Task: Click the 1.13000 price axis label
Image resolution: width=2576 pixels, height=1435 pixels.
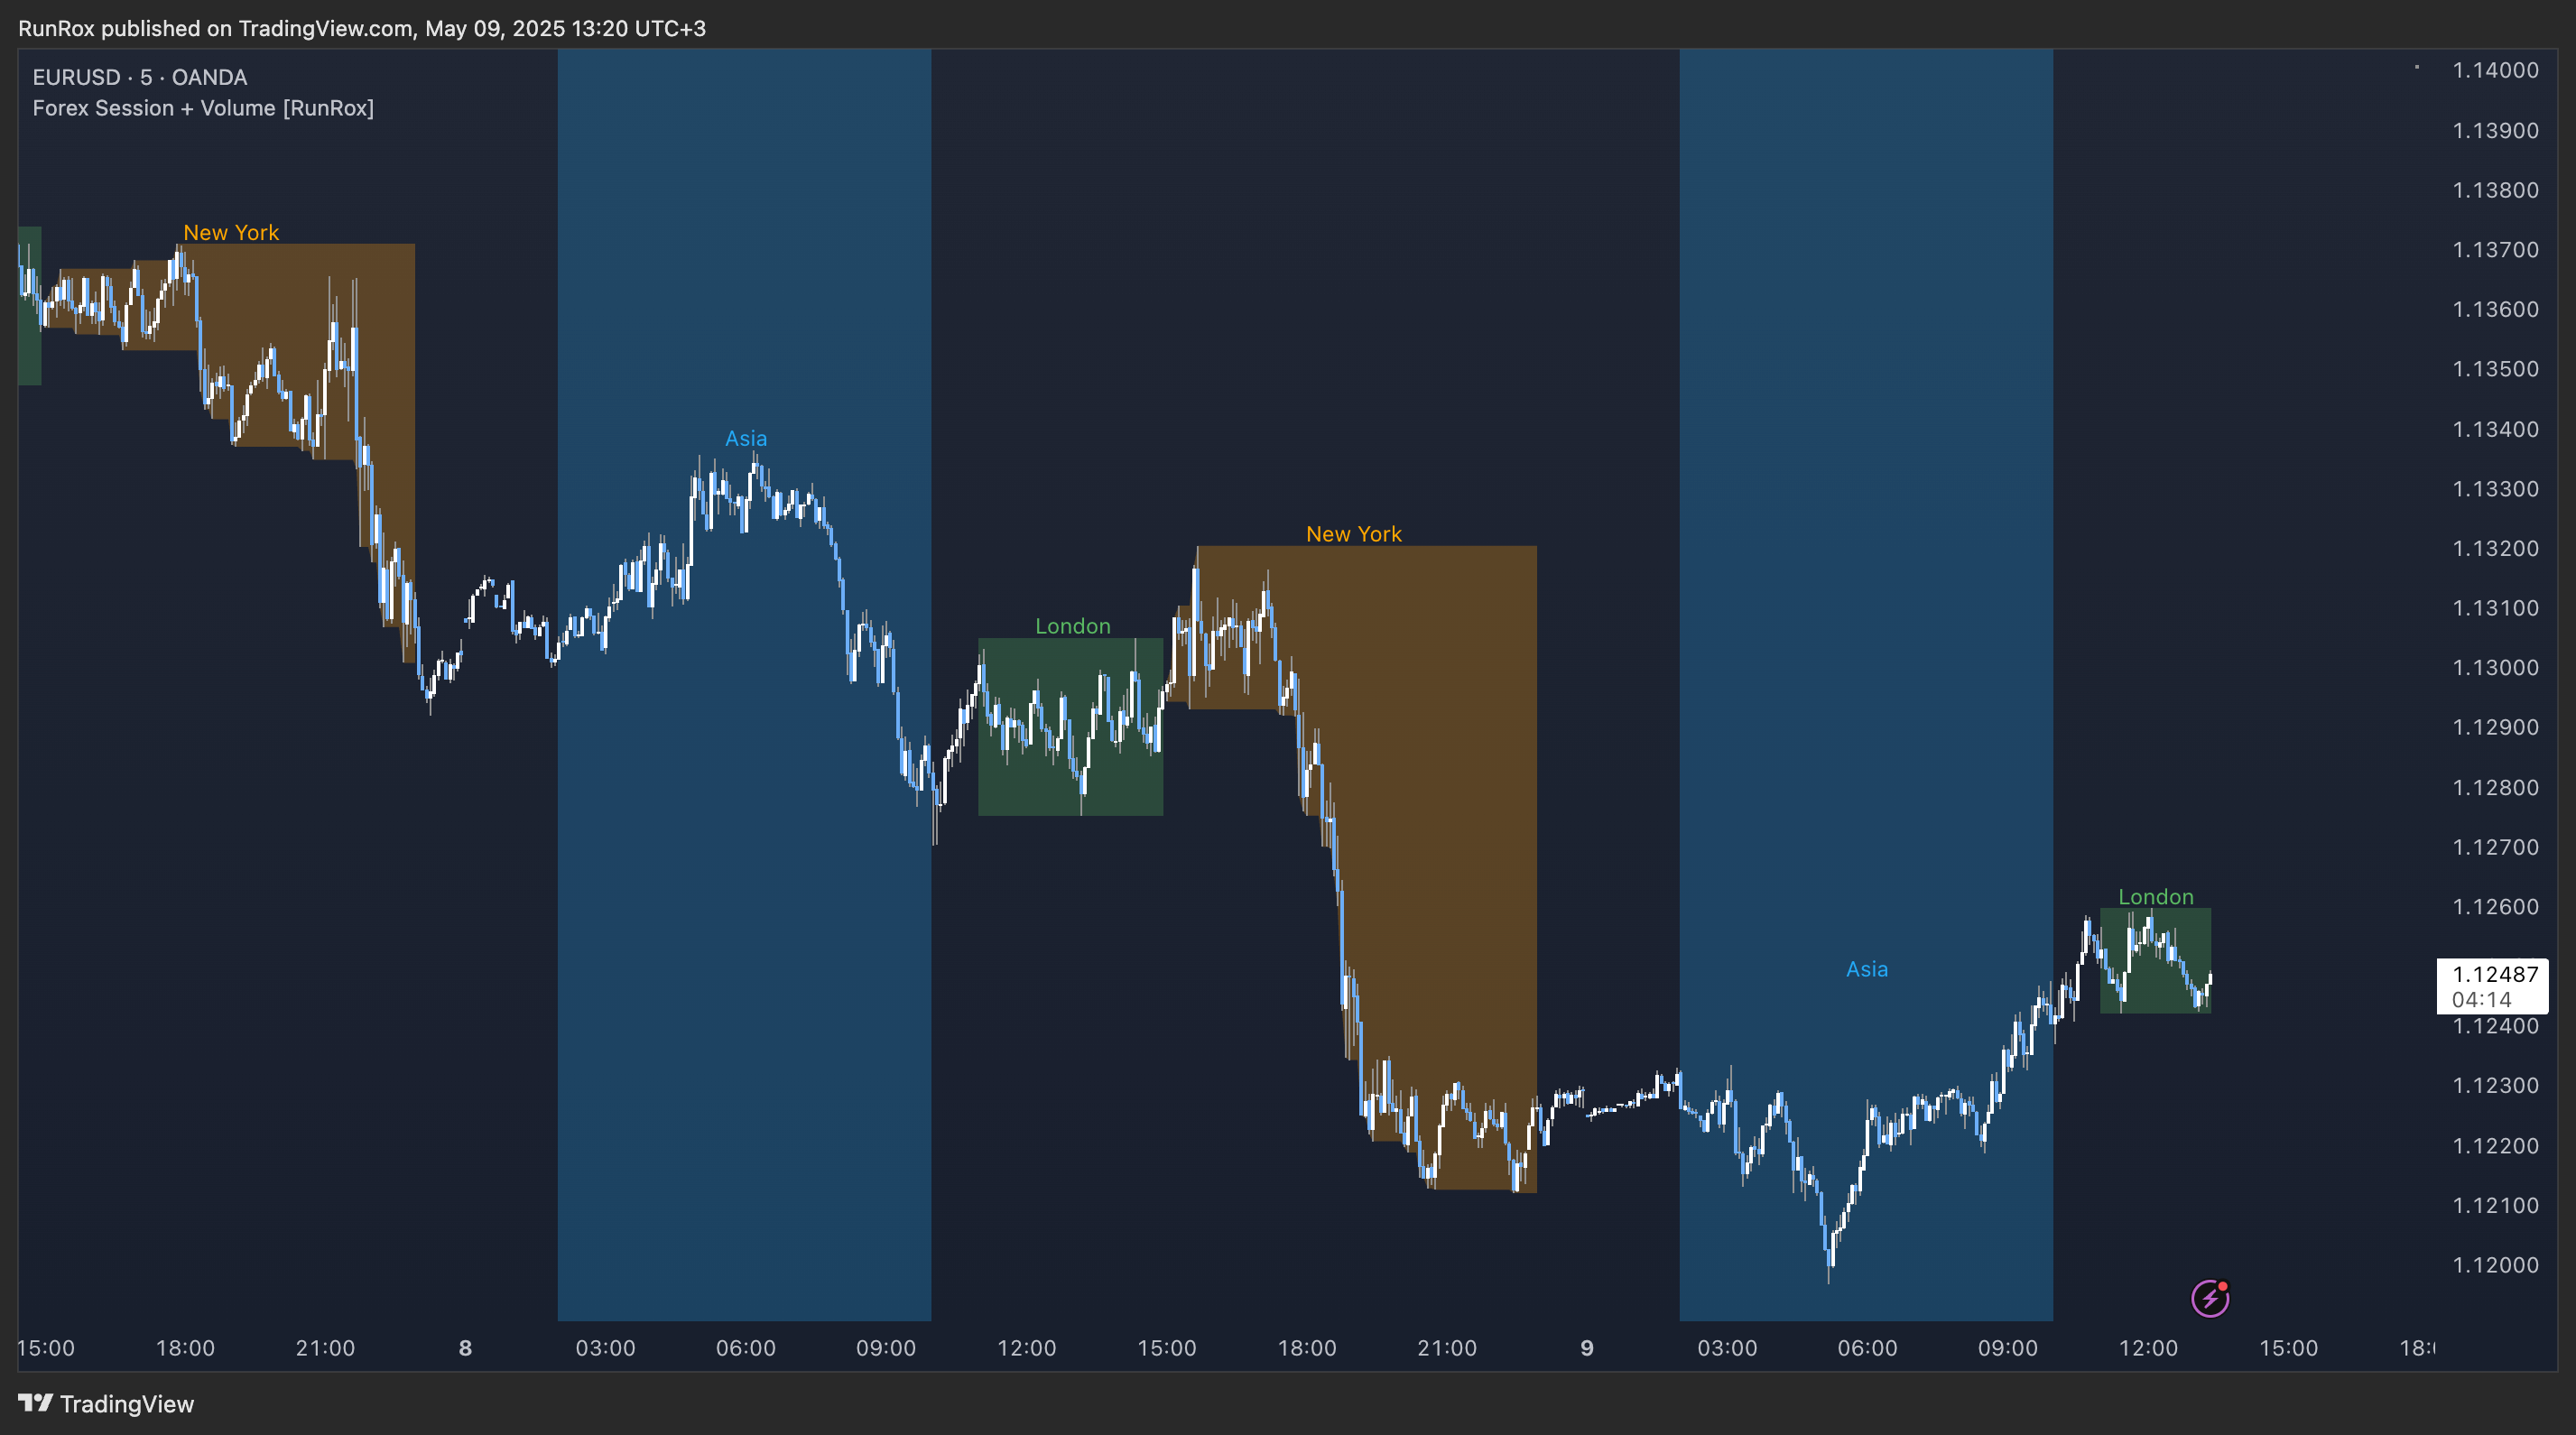Action: coord(2494,668)
